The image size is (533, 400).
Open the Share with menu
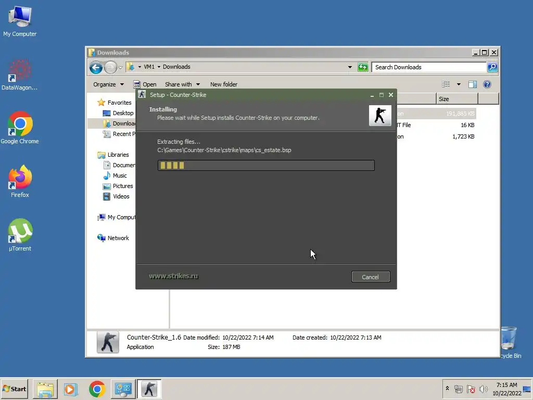click(x=182, y=84)
